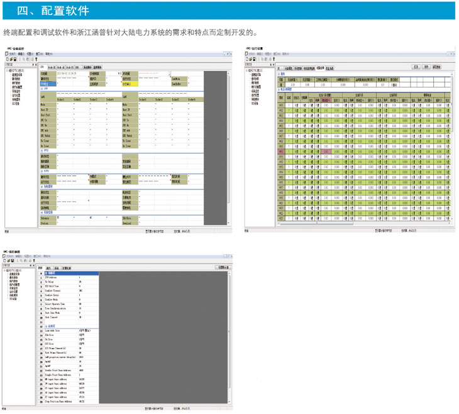Open the Help menu in the parameter list window
Image resolution: width=459 pixels, height=414 pixels.
(x=50, y=256)
